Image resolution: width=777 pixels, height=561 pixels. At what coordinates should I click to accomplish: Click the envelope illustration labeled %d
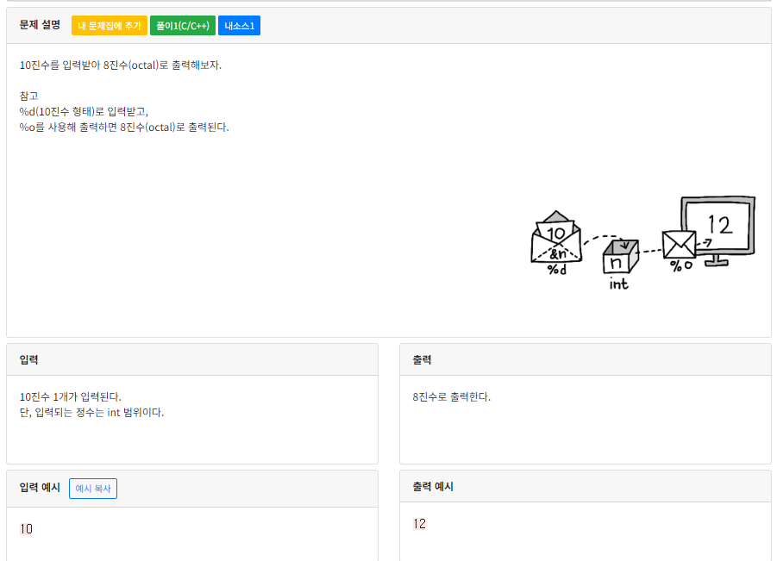(555, 243)
